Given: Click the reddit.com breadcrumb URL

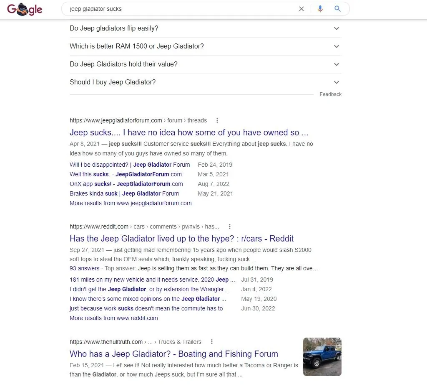Looking at the screenshot, I should click(144, 226).
